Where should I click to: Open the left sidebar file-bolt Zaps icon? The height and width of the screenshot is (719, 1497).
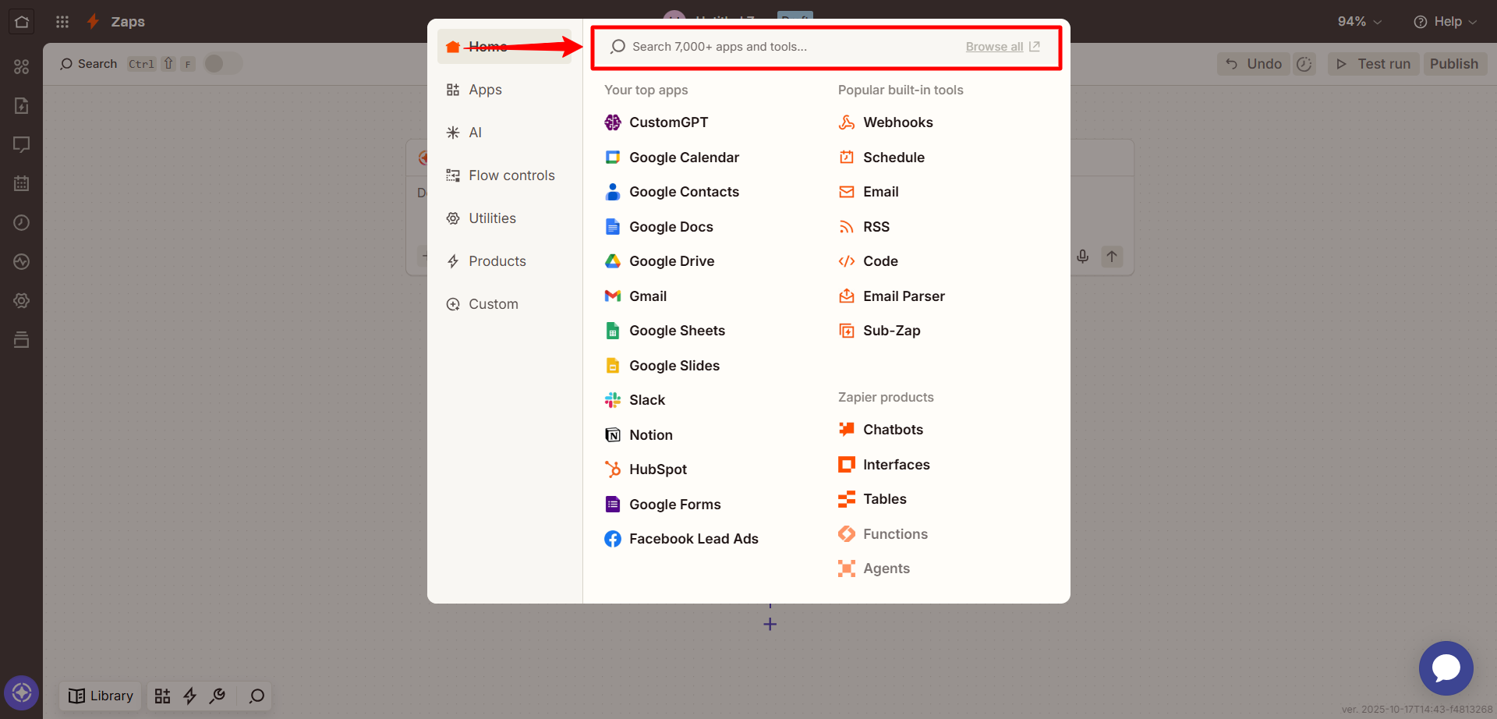pos(21,105)
